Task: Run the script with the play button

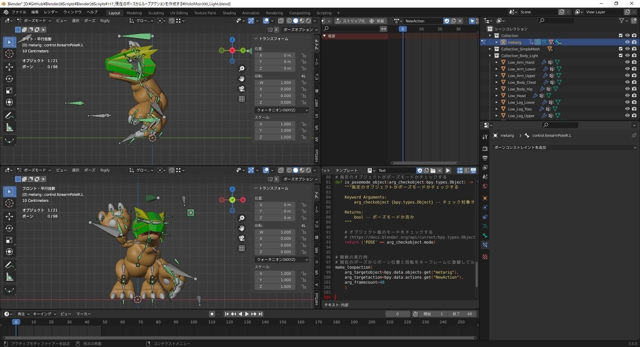Action: [x=448, y=170]
